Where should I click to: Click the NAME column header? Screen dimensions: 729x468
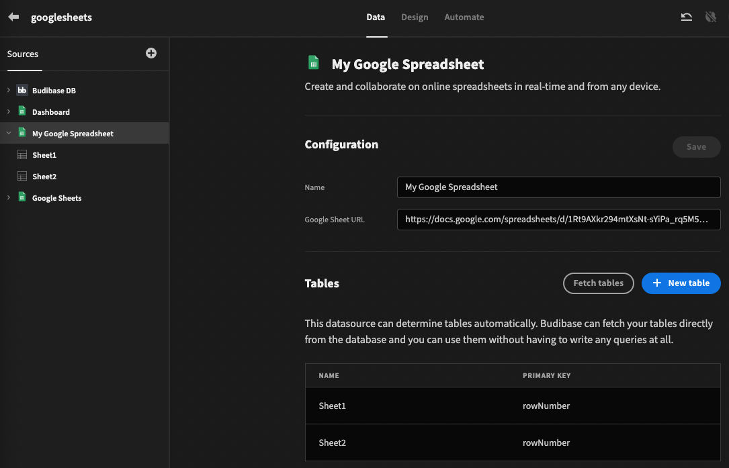pyautogui.click(x=329, y=375)
